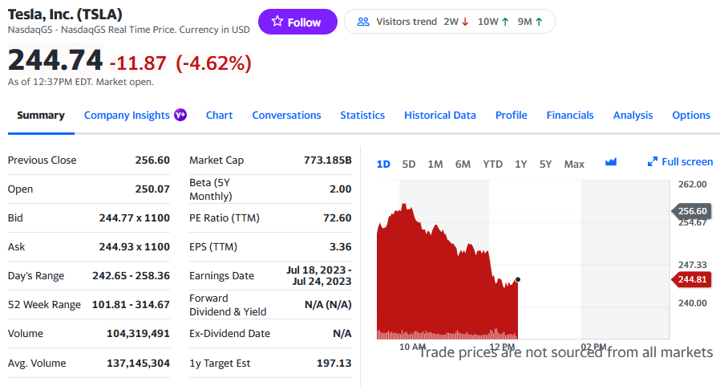Viewport: 720px width, 386px height.
Task: Click the 52 Week Range 101.81 - 314.67
Action: (x=131, y=305)
